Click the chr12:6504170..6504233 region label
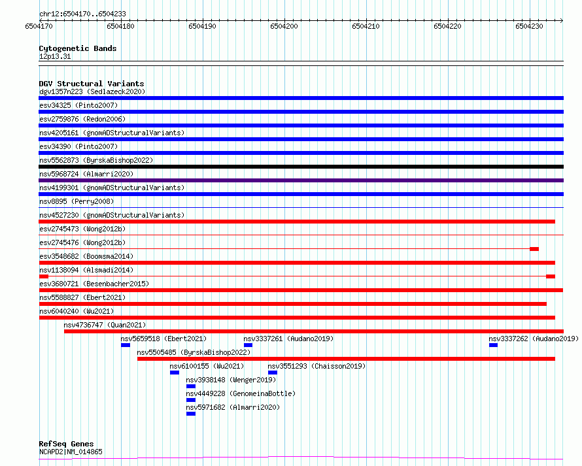Image resolution: width=582 pixels, height=466 pixels. coord(82,14)
